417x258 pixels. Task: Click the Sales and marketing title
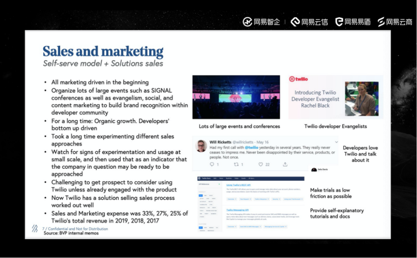103,52
